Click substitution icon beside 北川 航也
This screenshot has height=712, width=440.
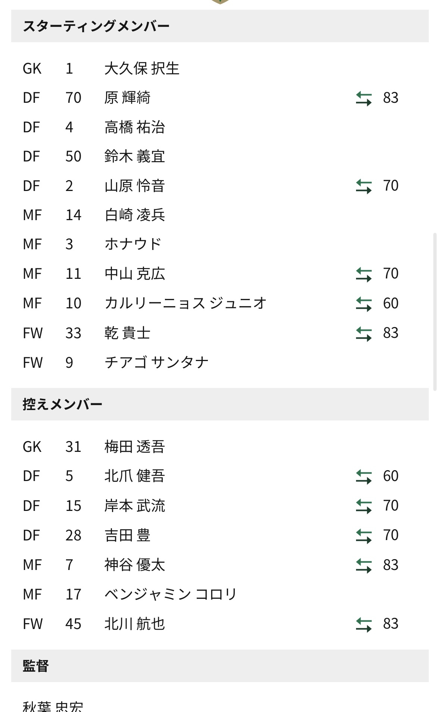tap(363, 624)
